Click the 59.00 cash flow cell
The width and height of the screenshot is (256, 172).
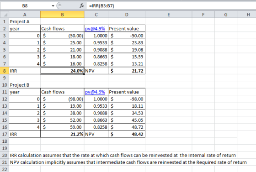click(62, 127)
